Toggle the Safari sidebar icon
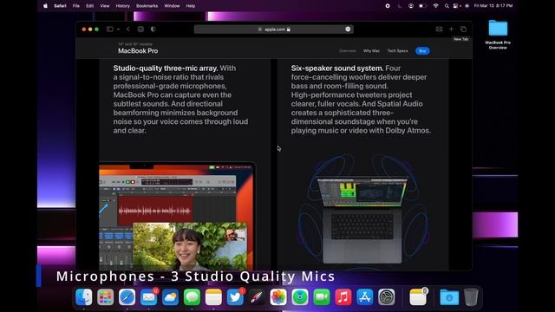This screenshot has width=555, height=312. click(x=110, y=29)
